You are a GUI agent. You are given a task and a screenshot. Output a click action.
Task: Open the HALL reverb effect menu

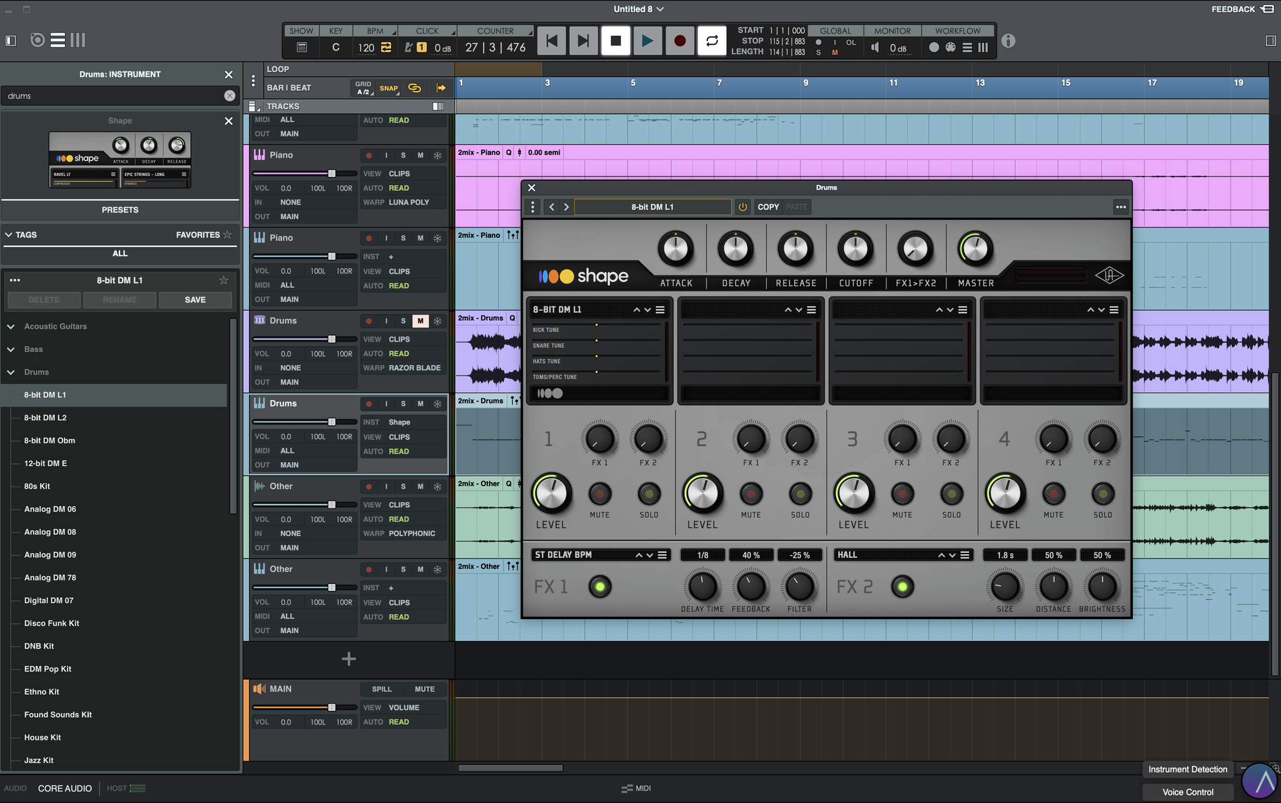[x=965, y=555]
